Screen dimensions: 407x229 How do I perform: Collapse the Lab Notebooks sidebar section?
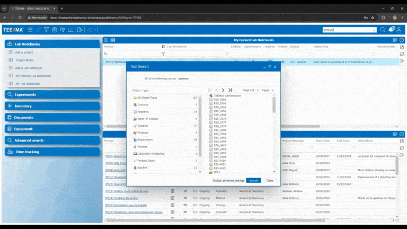click(x=52, y=44)
